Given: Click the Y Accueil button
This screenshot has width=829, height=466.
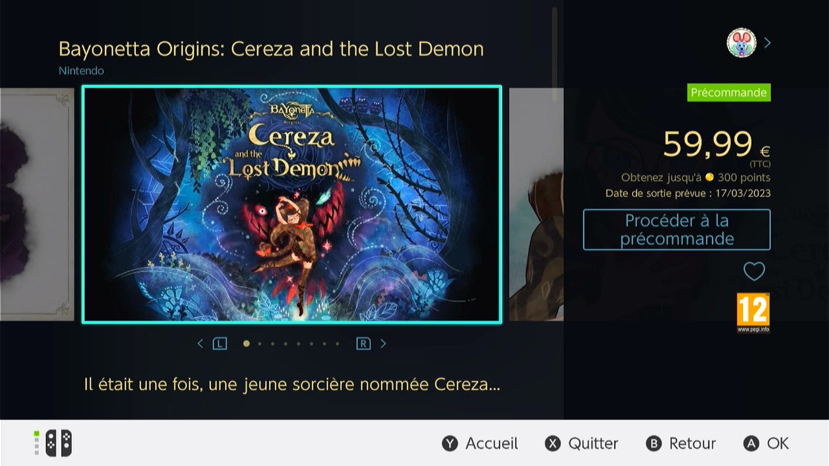Looking at the screenshot, I should pos(480,443).
